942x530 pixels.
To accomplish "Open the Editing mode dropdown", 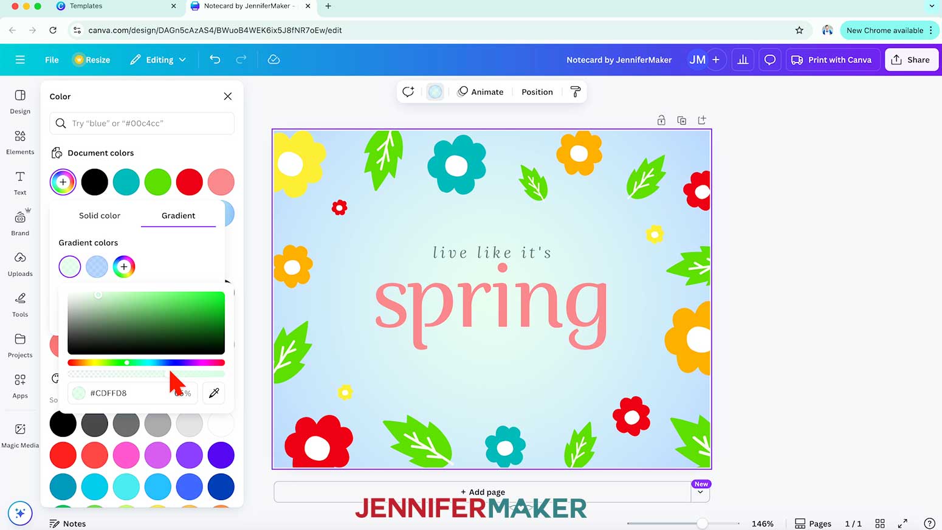I will [158, 60].
